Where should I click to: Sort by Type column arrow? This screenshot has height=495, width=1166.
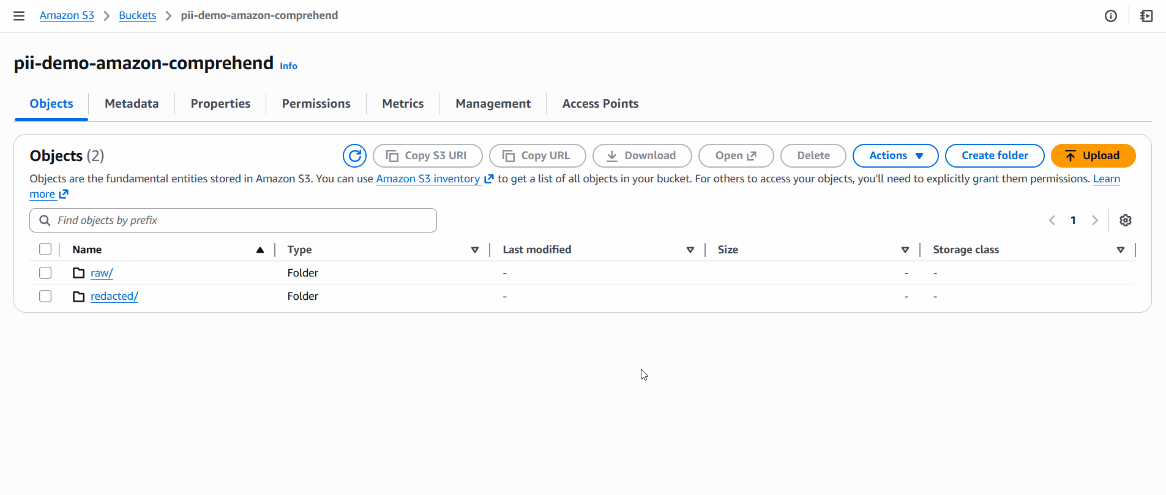pyautogui.click(x=475, y=250)
